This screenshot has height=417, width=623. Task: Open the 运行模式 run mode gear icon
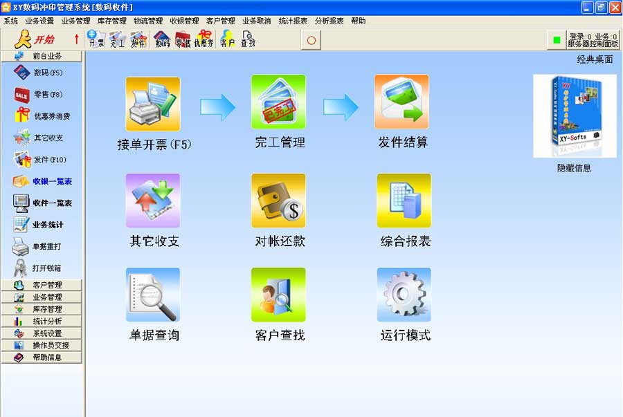(x=404, y=294)
